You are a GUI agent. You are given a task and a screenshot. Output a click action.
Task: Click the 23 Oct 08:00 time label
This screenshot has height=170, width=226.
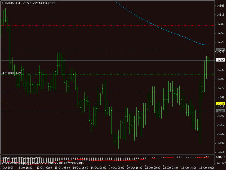point(171,167)
